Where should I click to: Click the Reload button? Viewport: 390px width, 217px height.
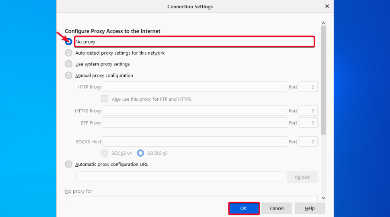(302, 177)
